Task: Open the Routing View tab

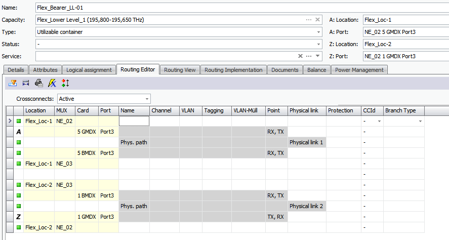Action: pyautogui.click(x=180, y=70)
